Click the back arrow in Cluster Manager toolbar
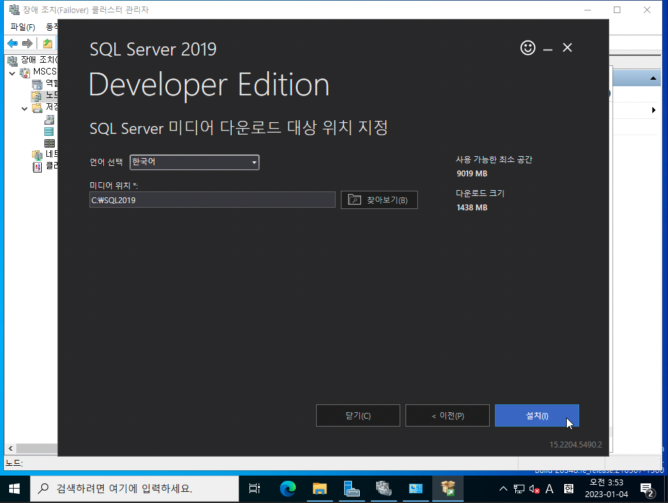The image size is (668, 503). coord(13,43)
